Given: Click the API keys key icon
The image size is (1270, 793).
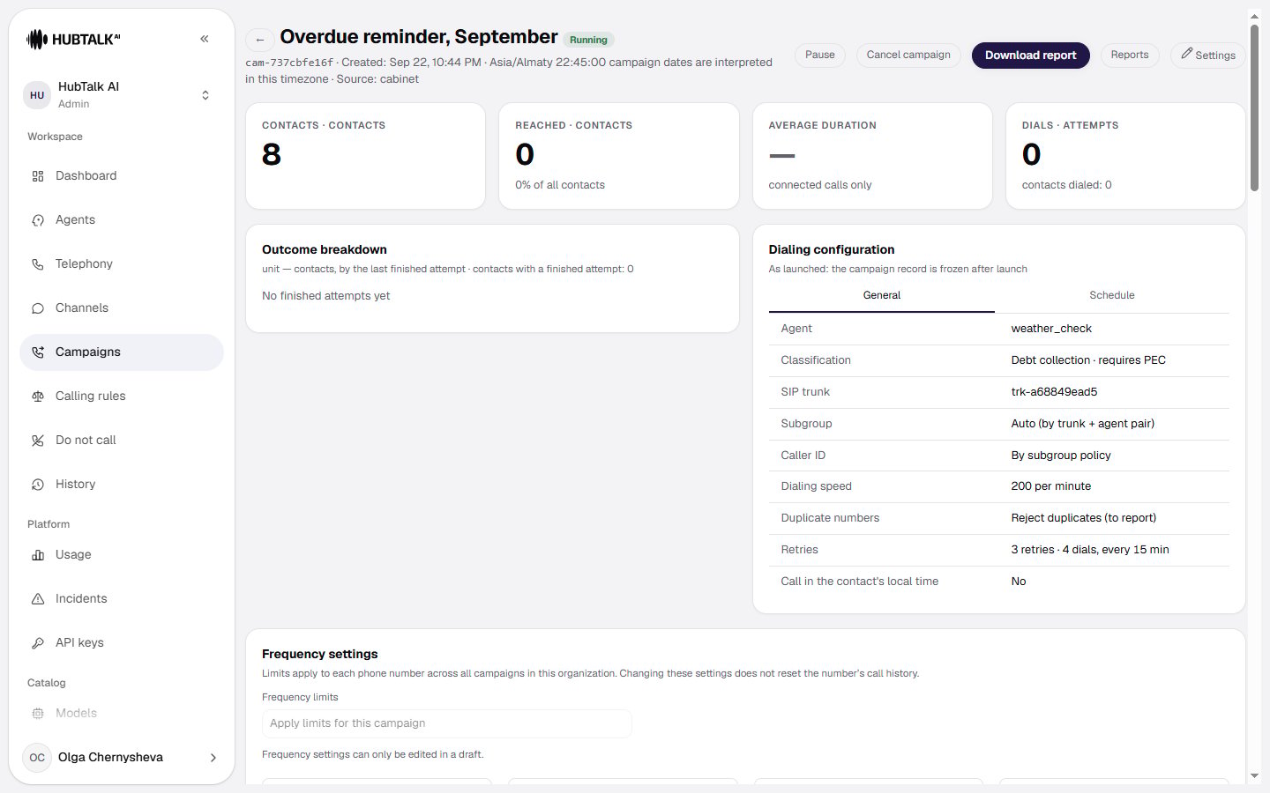Looking at the screenshot, I should click(38, 643).
